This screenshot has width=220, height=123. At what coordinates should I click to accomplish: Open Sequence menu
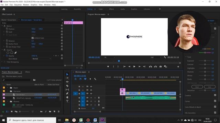click(x=18, y=5)
